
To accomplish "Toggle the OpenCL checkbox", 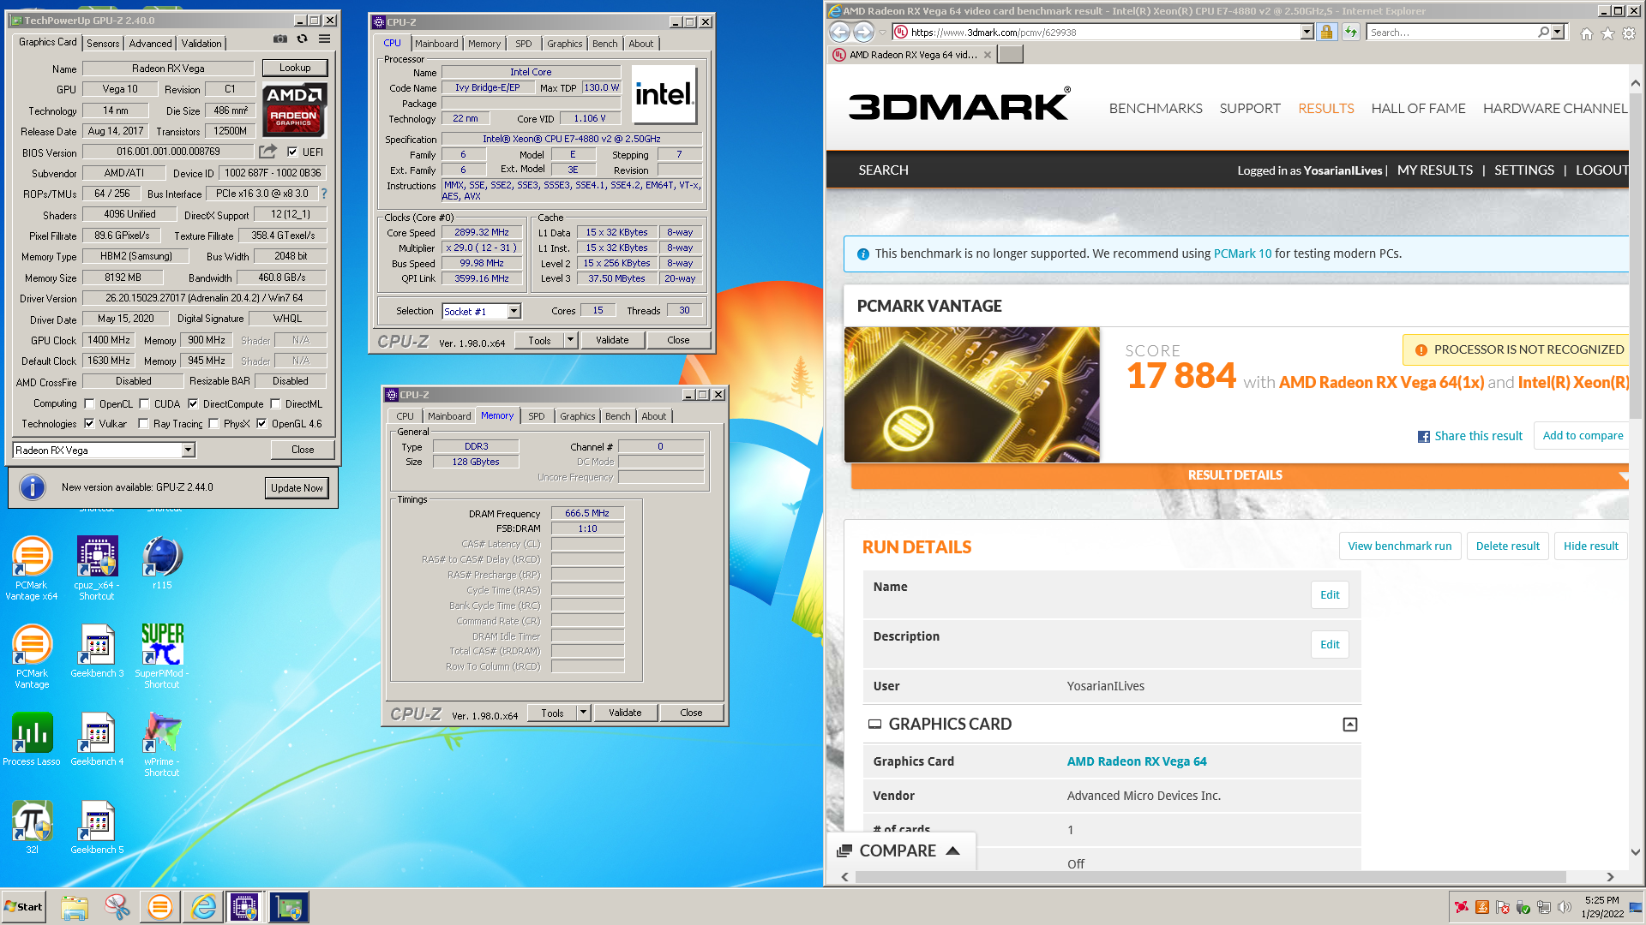I will (89, 403).
